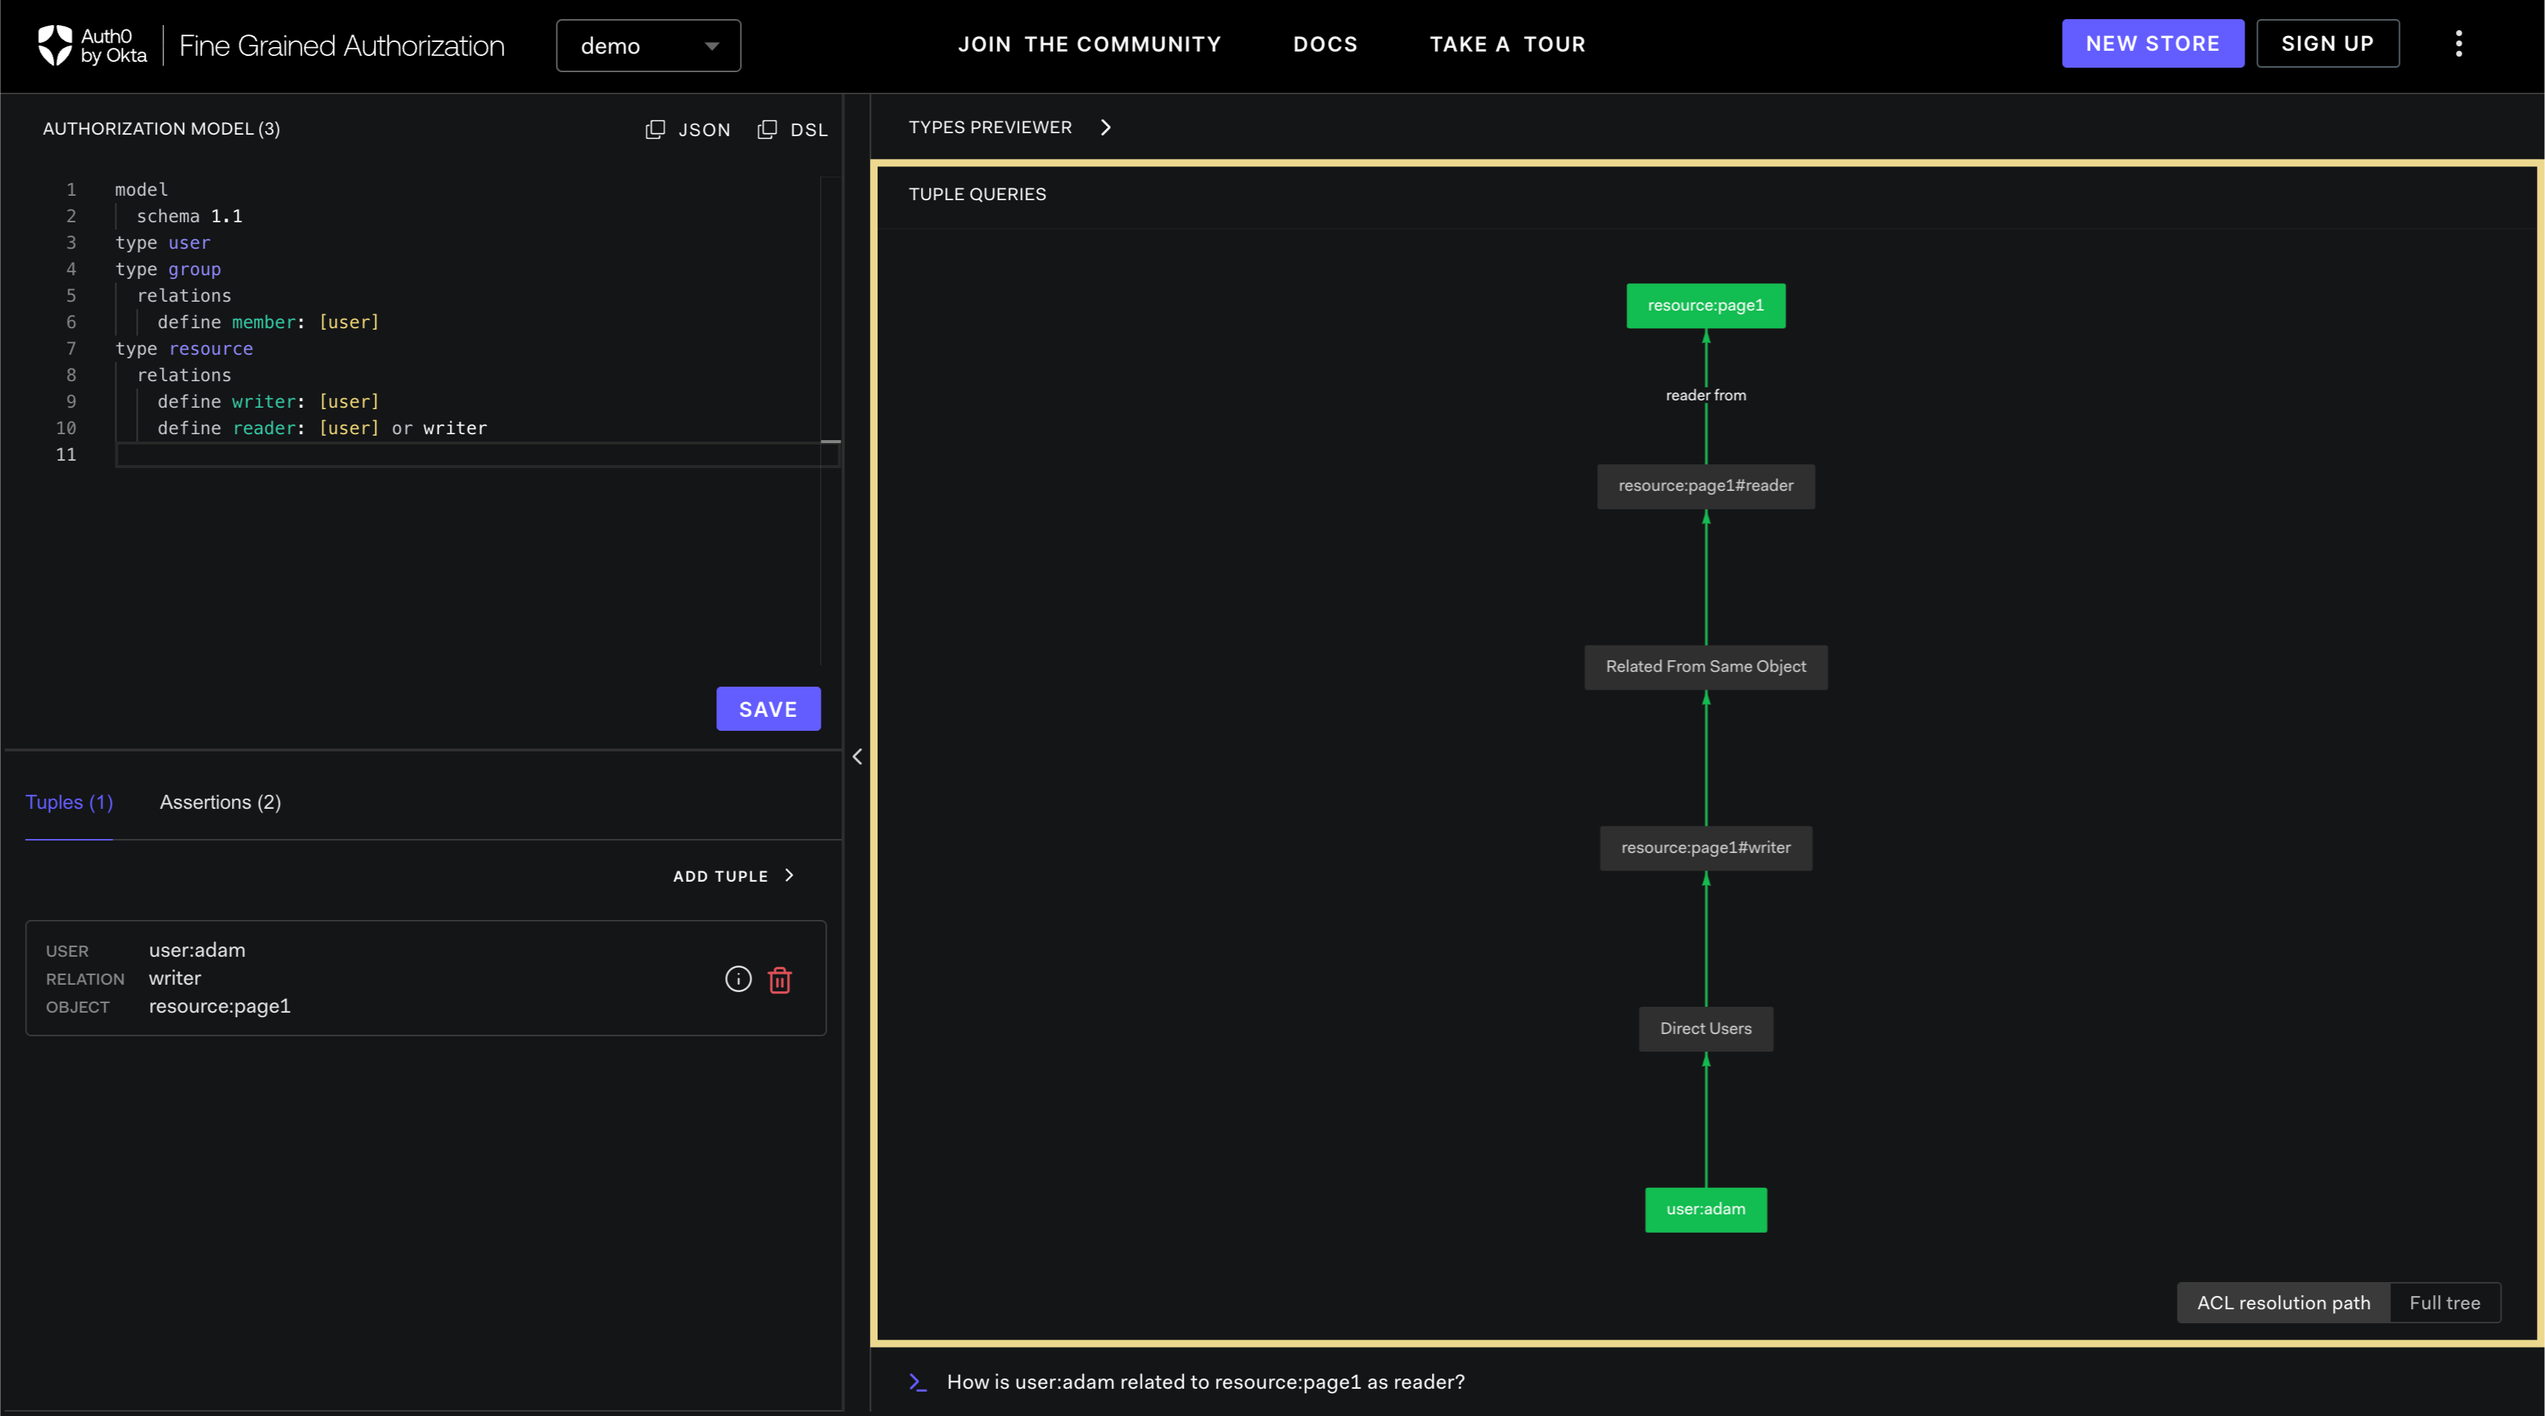Click the 'reader from' edge label

pos(1705,395)
